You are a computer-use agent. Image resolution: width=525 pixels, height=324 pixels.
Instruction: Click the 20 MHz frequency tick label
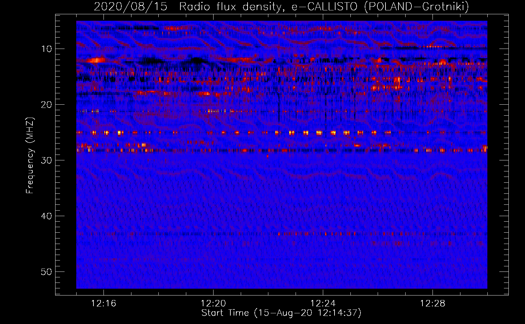pos(46,105)
